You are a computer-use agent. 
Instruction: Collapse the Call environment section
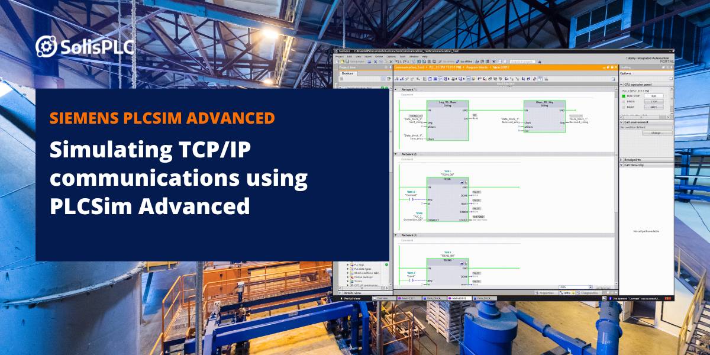[x=621, y=122]
